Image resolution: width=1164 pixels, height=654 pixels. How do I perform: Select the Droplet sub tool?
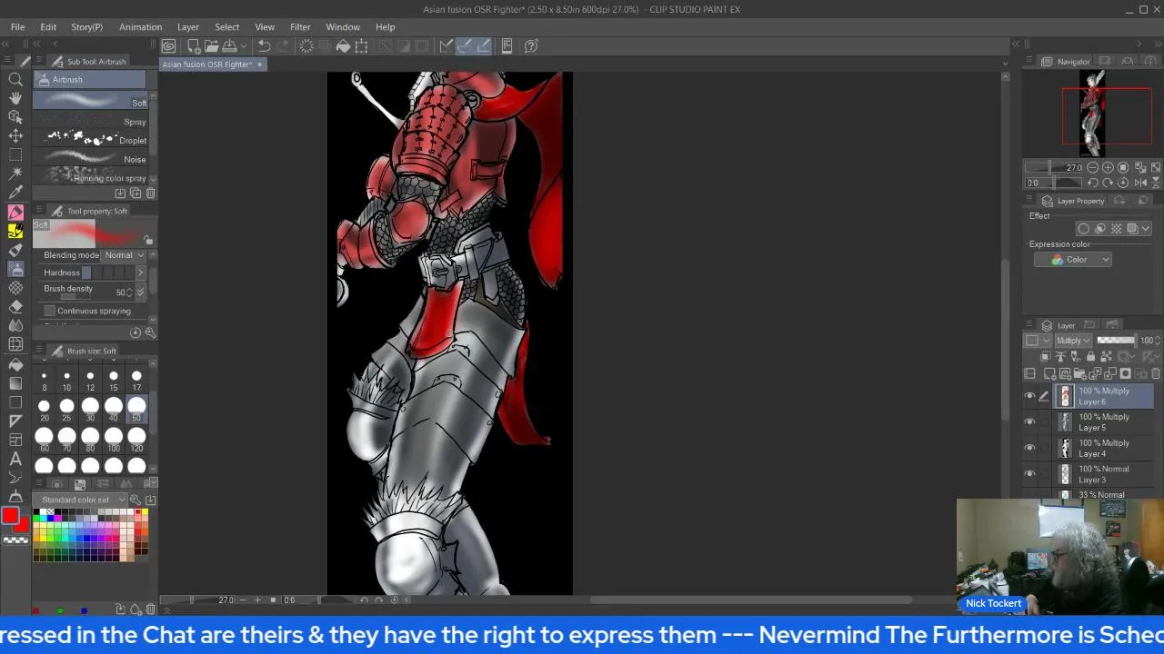click(89, 139)
